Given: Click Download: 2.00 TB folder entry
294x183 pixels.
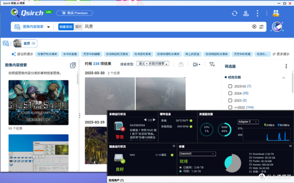Looking at the screenshot, I should point(262,154).
